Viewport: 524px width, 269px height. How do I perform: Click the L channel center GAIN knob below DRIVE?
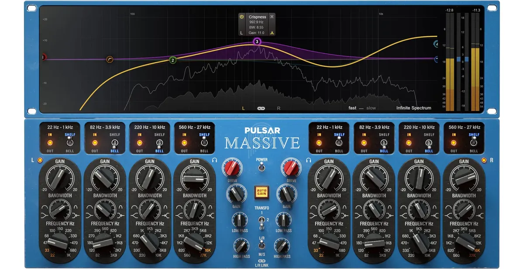coord(236,193)
